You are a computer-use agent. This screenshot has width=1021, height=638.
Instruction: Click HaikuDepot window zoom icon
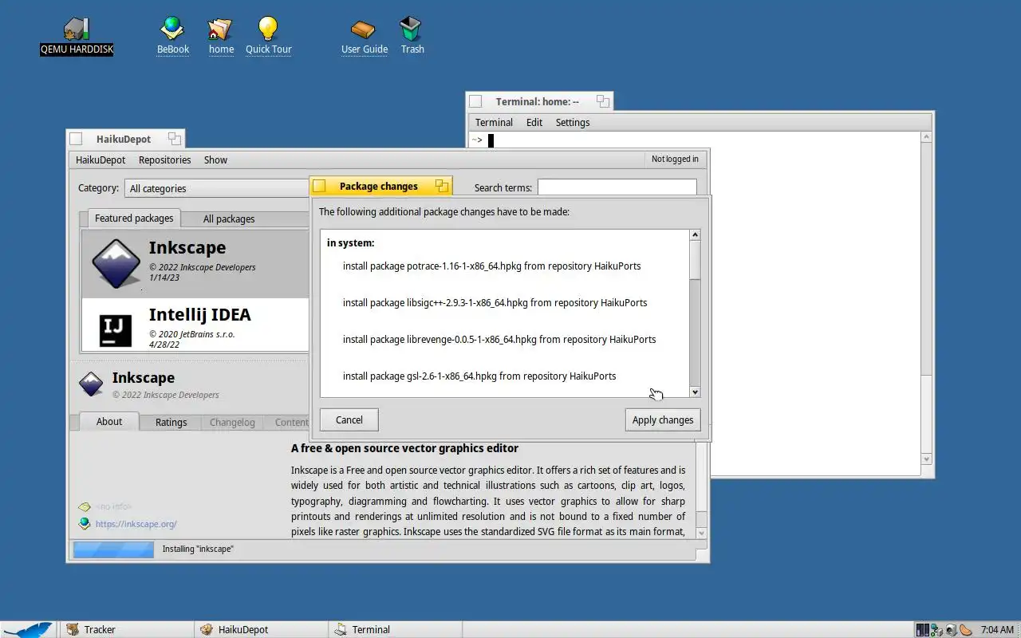(174, 139)
